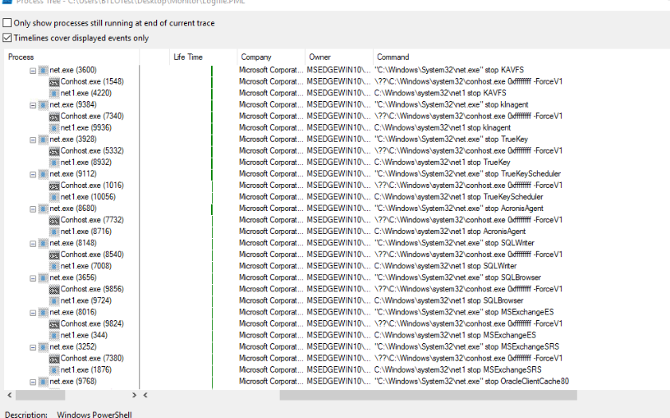Collapse the net.exe (3600) tree node
The image size is (670, 418).
point(33,70)
